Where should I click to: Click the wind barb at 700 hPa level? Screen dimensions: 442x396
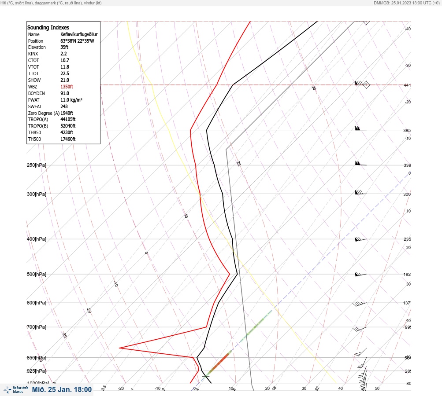pyautogui.click(x=360, y=329)
